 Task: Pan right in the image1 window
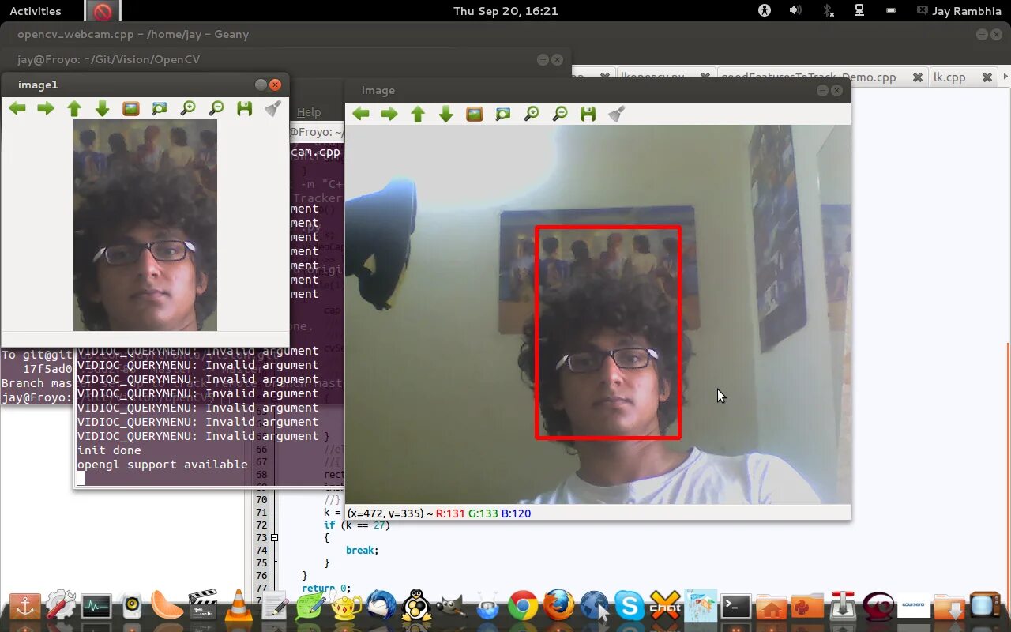tap(46, 108)
